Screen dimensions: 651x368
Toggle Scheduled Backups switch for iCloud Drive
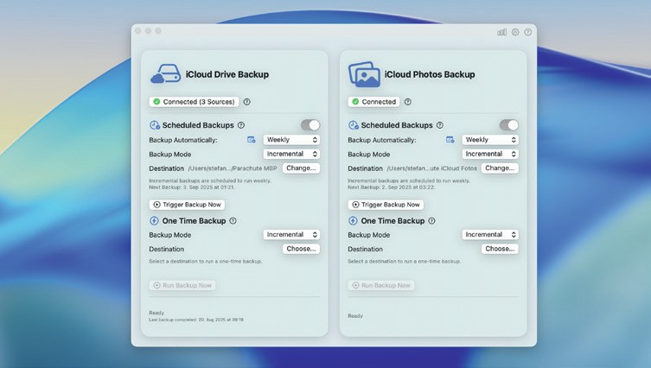click(310, 125)
